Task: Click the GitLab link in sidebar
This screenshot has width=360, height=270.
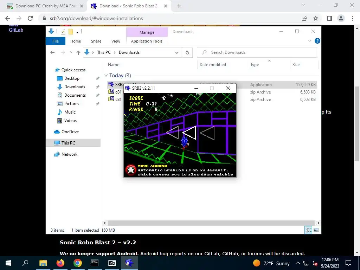Action: click(x=16, y=30)
